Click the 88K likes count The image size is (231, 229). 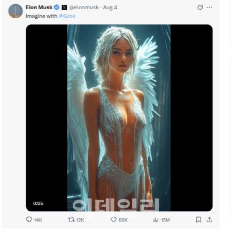tap(123, 220)
